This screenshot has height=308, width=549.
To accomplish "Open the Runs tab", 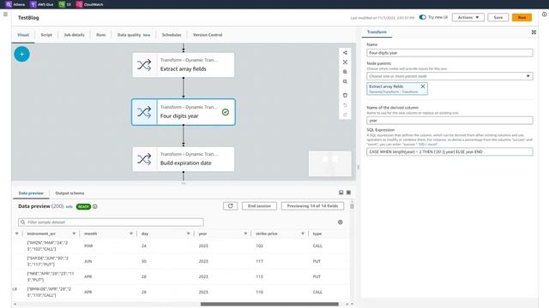I will pyautogui.click(x=101, y=35).
